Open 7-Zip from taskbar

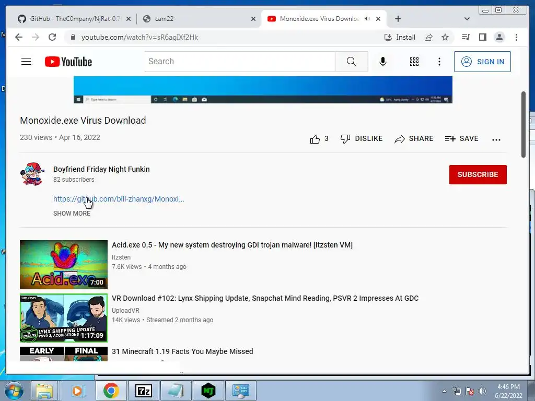pos(144,391)
